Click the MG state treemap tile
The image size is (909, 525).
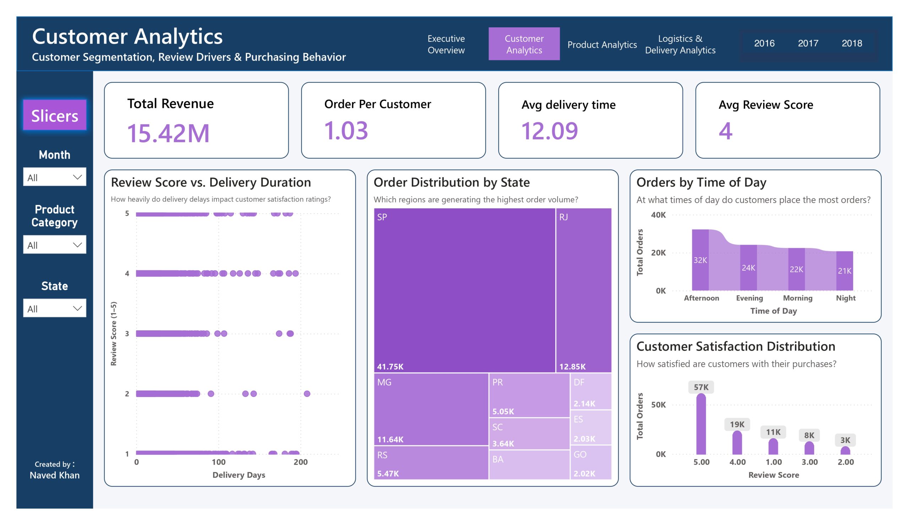[431, 409]
